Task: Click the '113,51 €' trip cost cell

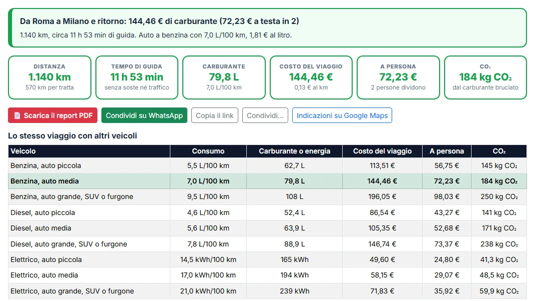Action: tap(382, 165)
